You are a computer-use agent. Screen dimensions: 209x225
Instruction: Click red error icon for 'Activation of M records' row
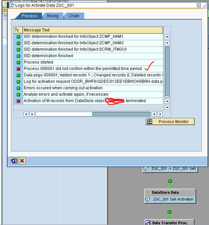[x=18, y=101]
